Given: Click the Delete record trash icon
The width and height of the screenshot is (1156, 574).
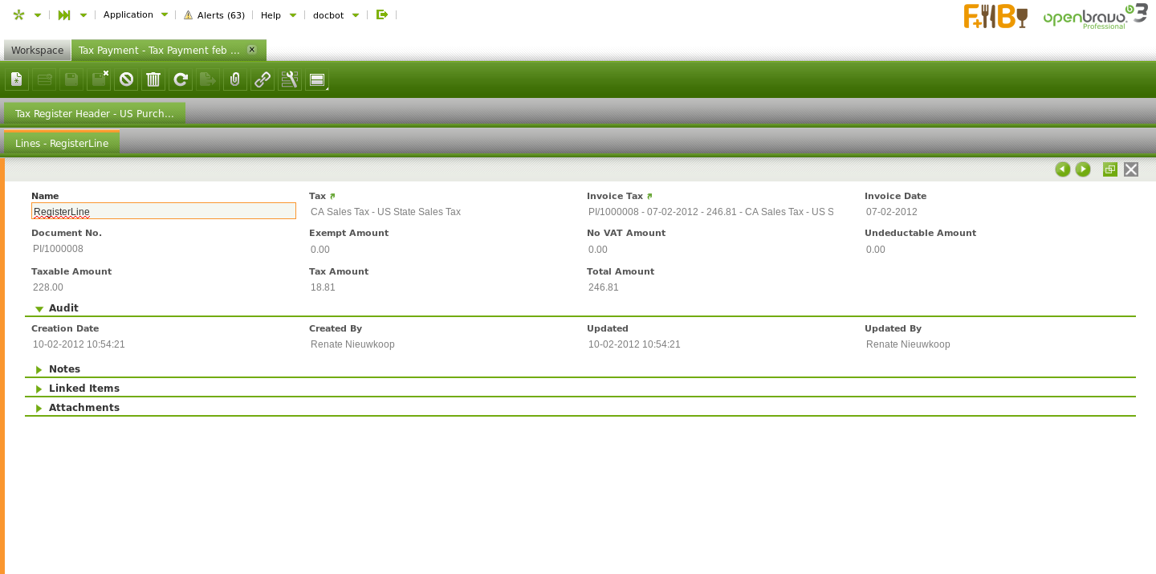Looking at the screenshot, I should click(x=153, y=79).
